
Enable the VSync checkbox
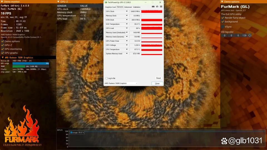pyautogui.click(x=222, y=27)
